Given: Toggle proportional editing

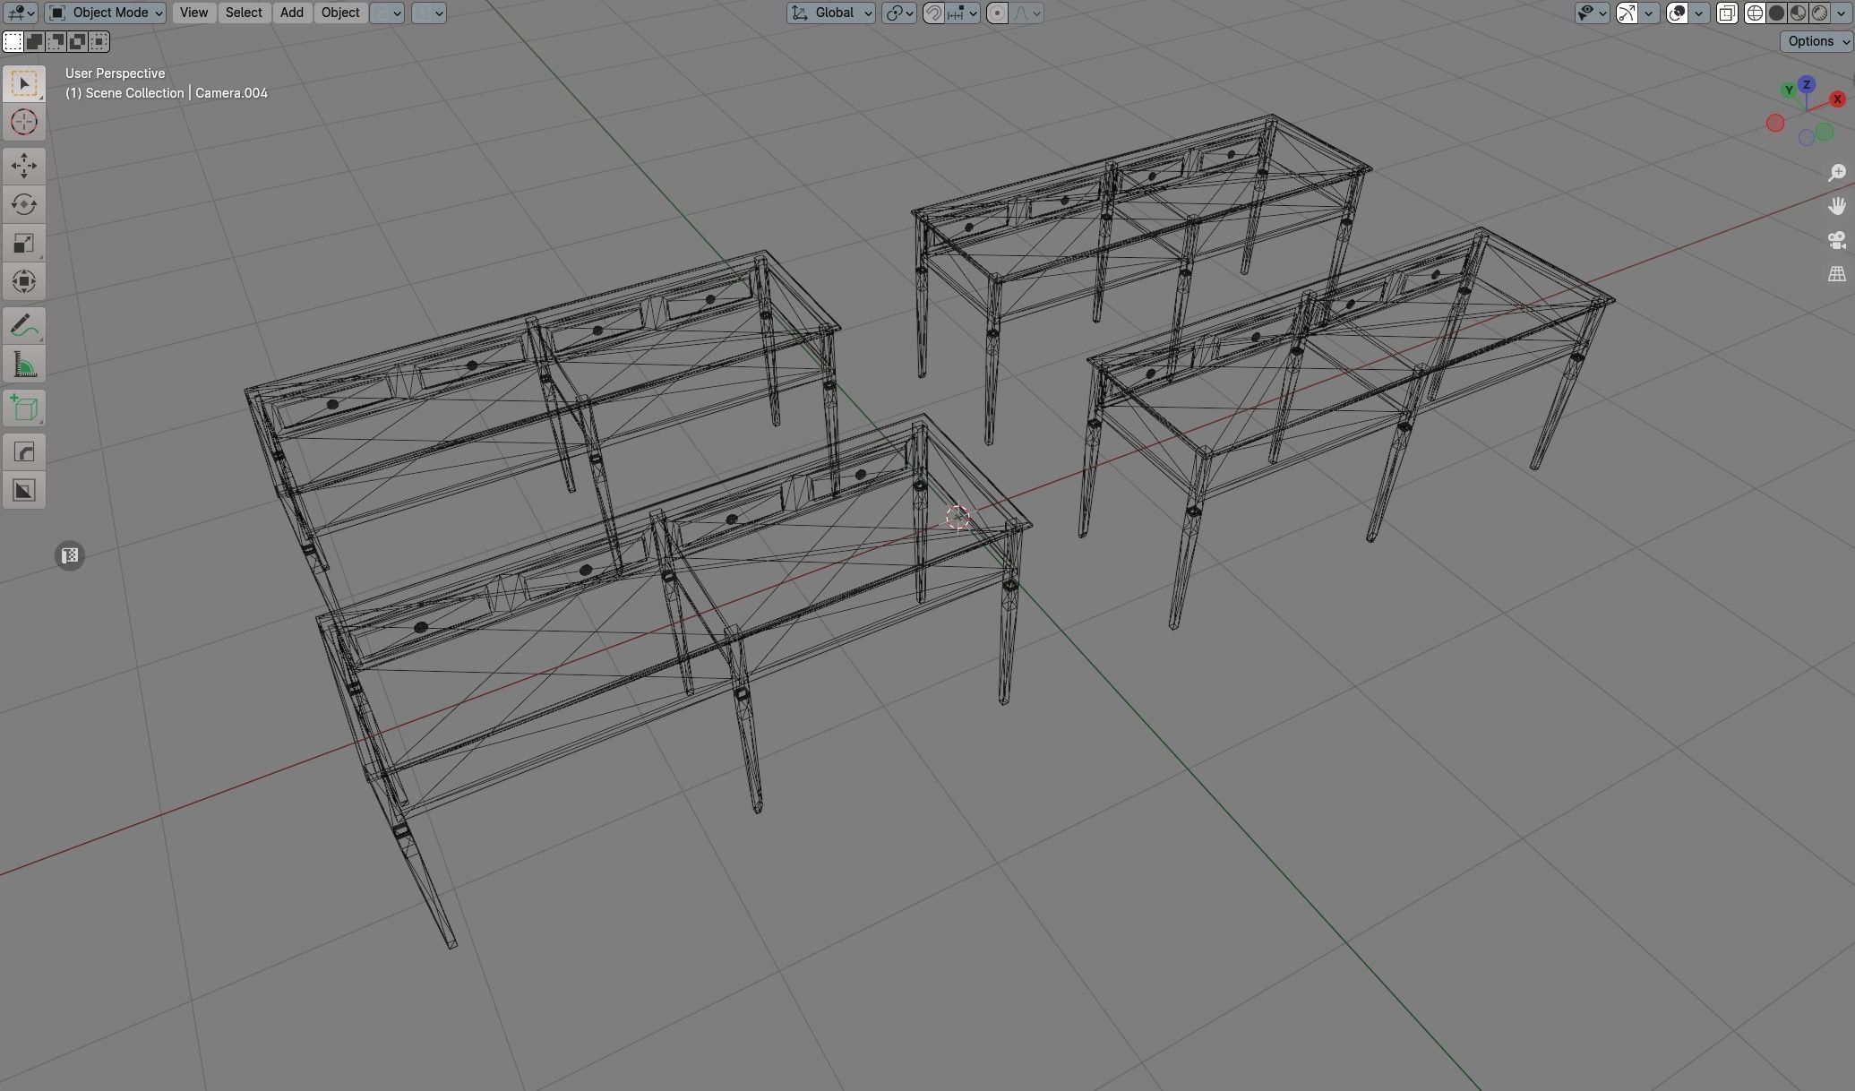Looking at the screenshot, I should pos(997,13).
